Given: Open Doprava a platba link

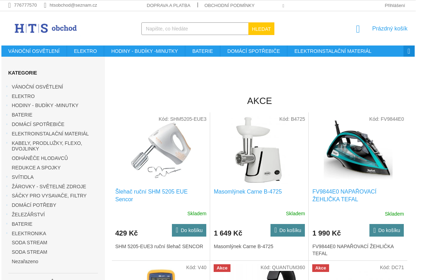Looking at the screenshot, I should click(x=168, y=5).
